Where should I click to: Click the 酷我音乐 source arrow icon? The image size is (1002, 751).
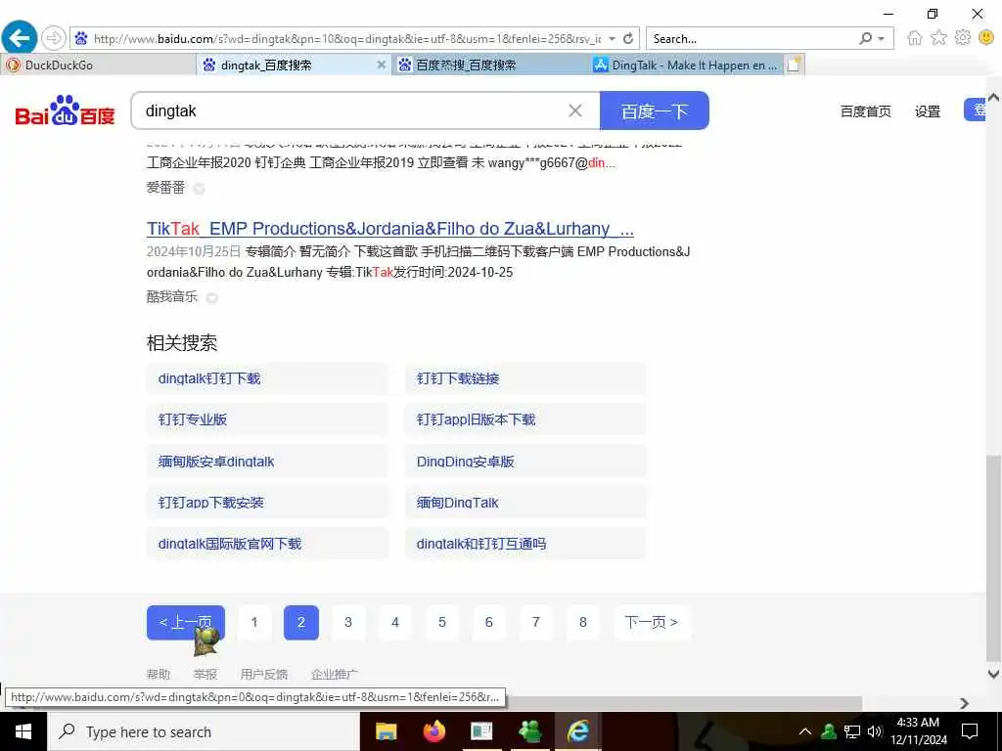click(x=212, y=297)
